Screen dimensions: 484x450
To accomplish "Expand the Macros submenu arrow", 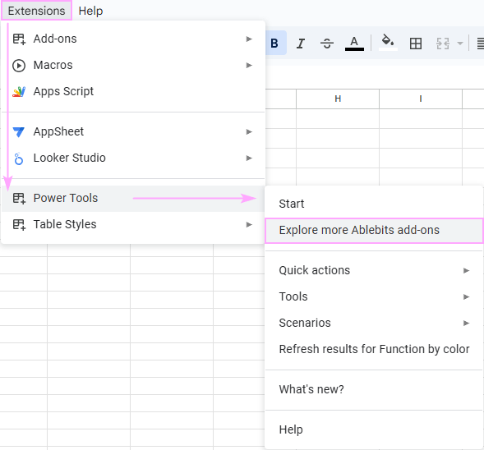I will 249,66.
